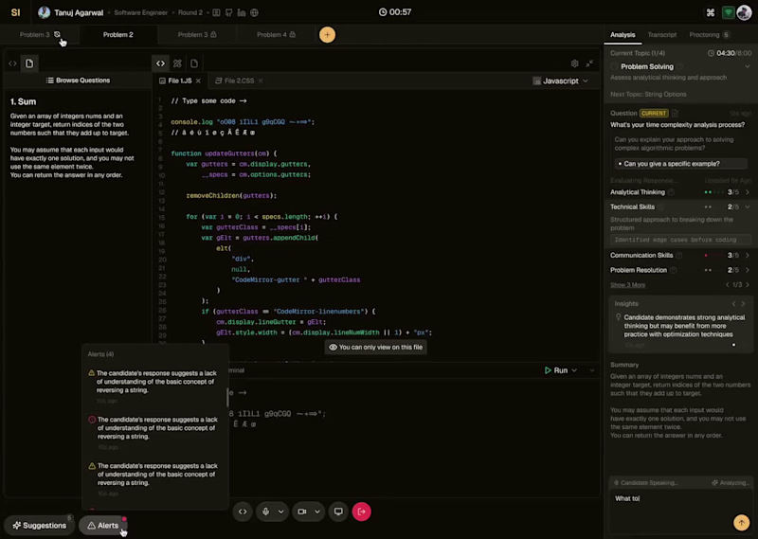Open candidate website globe icon
The width and height of the screenshot is (758, 539).
[254, 12]
